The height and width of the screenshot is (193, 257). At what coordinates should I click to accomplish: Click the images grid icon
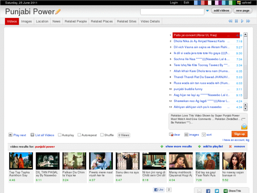click(186, 135)
